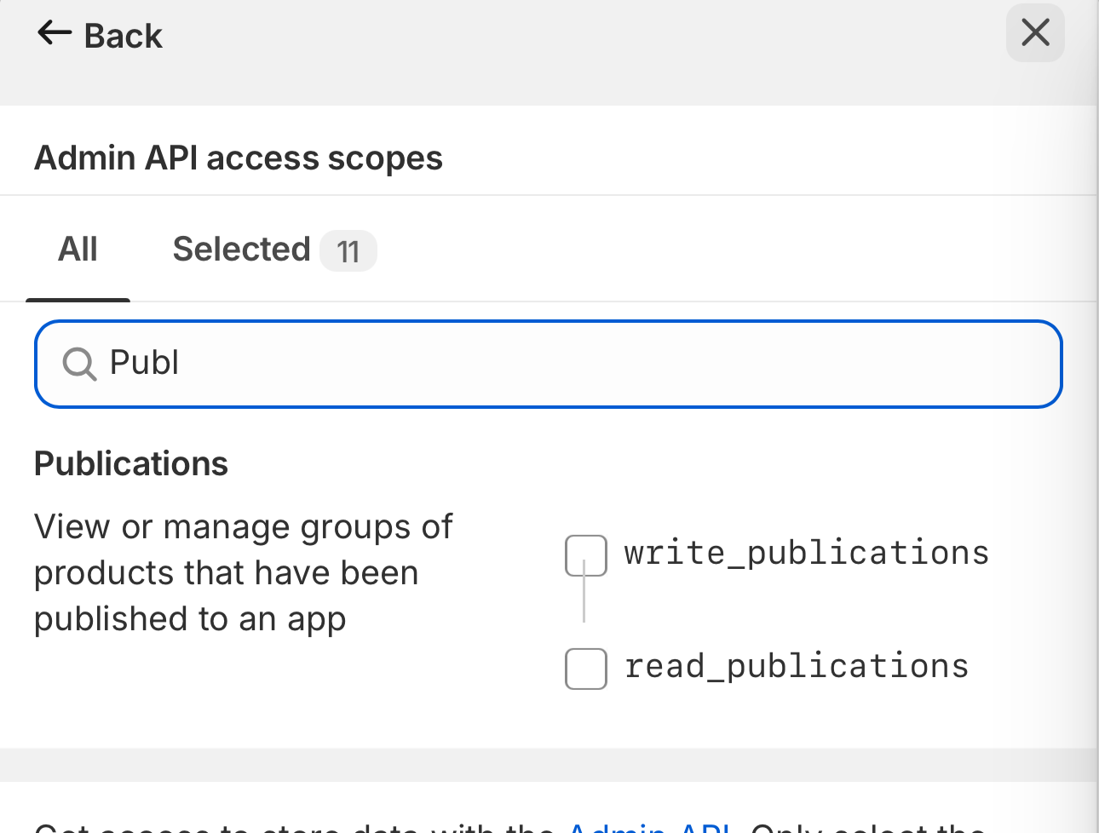Viewport: 1099px width, 833px height.
Task: Switch to the All tab
Action: pyautogui.click(x=78, y=250)
